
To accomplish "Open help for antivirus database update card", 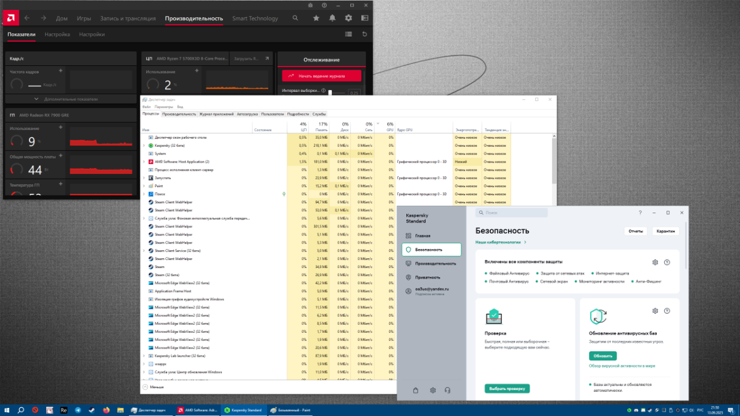I will tap(667, 311).
